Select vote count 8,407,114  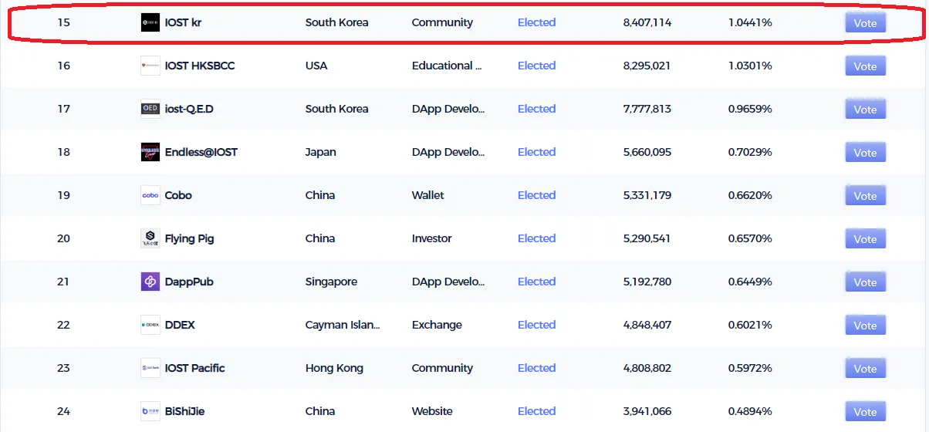tap(647, 22)
